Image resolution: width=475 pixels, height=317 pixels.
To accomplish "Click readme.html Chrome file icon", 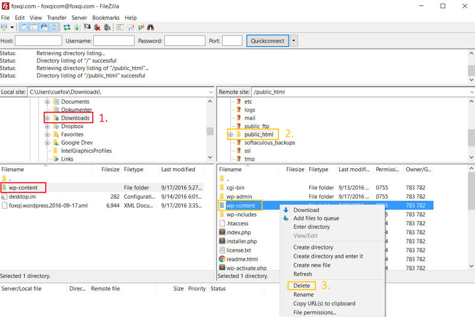I will pyautogui.click(x=222, y=259).
